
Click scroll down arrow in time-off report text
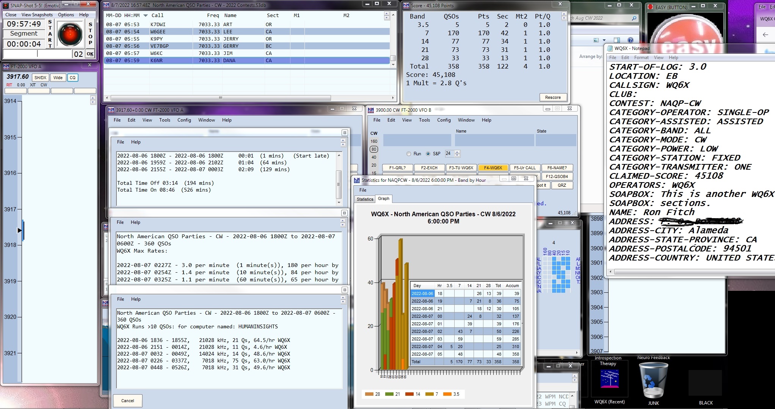tap(339, 202)
